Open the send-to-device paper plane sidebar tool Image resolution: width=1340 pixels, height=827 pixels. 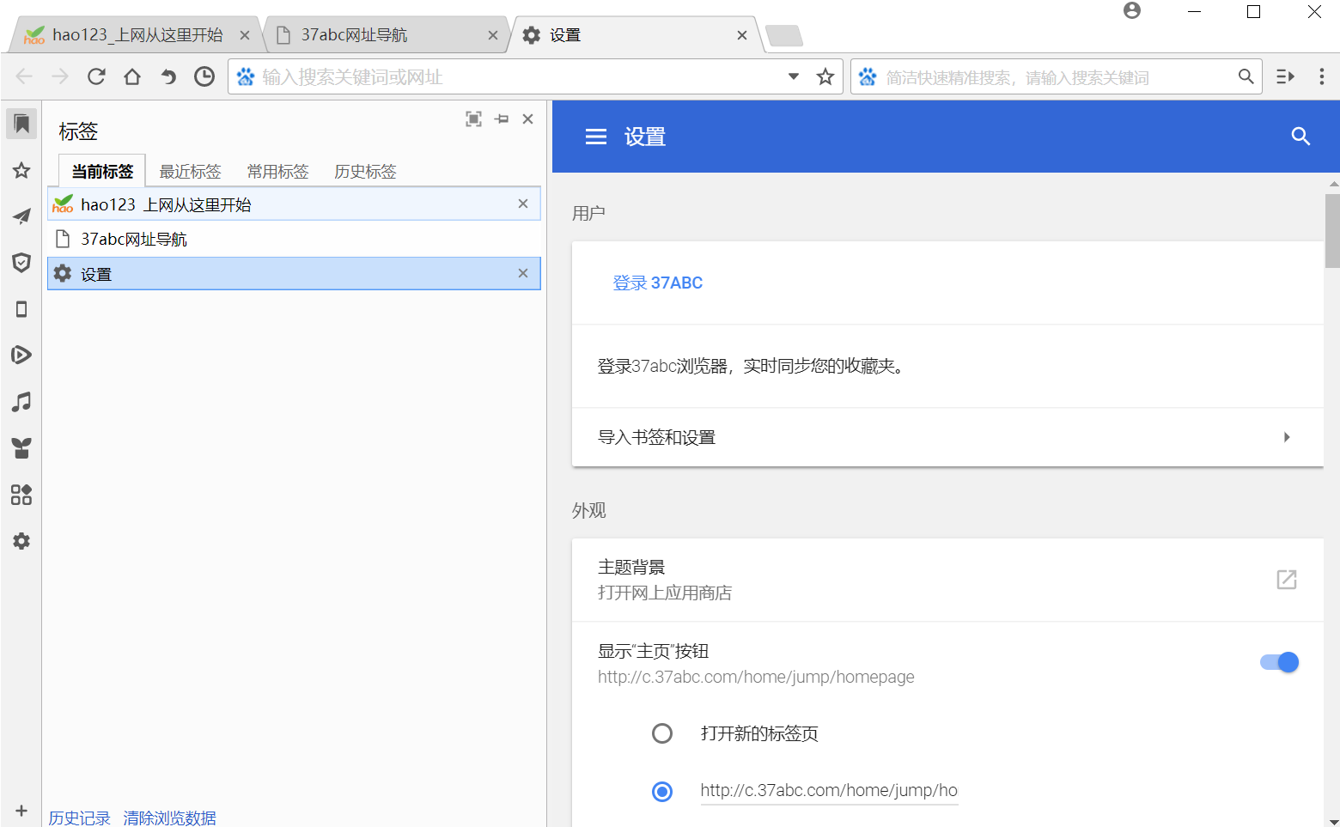(21, 216)
